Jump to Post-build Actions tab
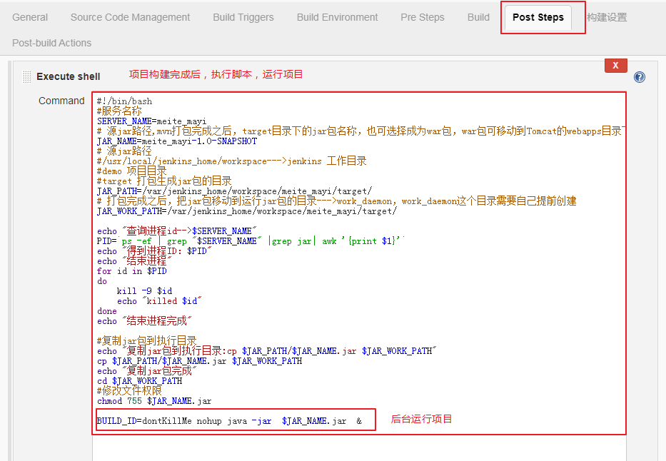Image resolution: width=666 pixels, height=461 pixels. 52,43
